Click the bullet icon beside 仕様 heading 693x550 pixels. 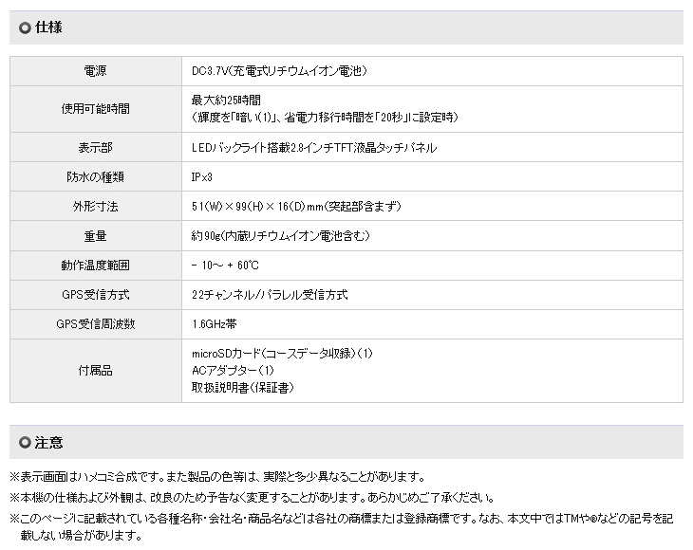(25, 28)
